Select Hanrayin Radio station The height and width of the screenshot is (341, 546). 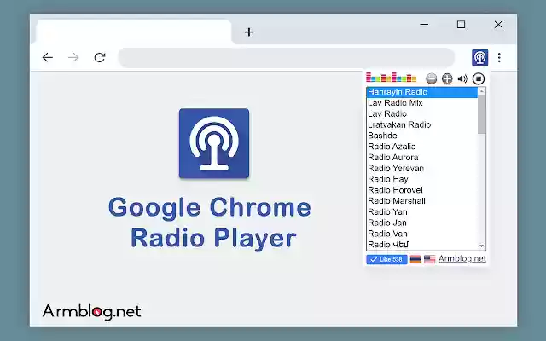click(x=422, y=92)
